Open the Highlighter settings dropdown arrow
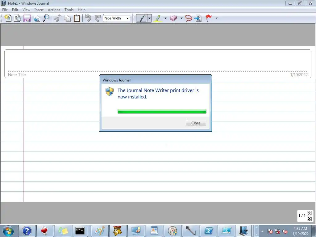This screenshot has width=316, height=237. coord(165,18)
